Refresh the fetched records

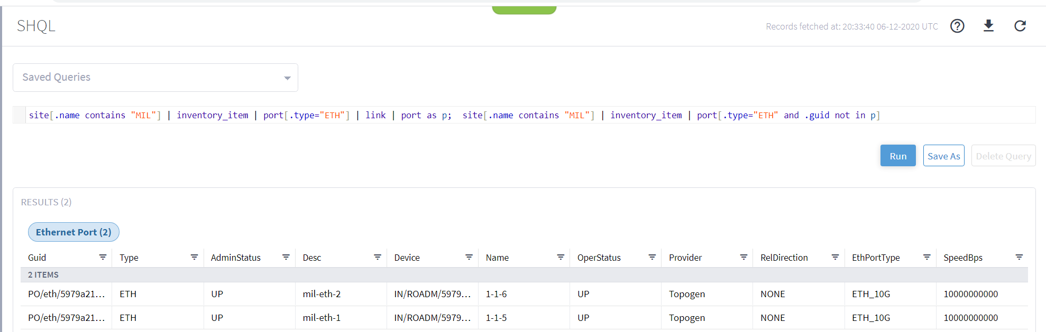click(1020, 26)
